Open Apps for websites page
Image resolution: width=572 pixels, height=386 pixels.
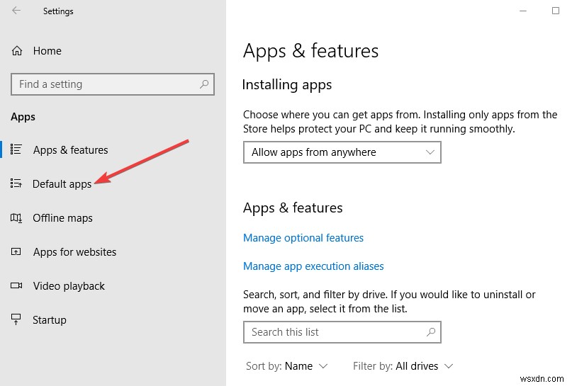[75, 252]
